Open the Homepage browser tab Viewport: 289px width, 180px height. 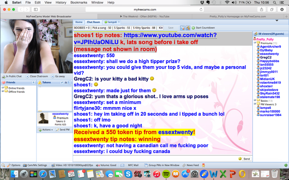click(238, 17)
